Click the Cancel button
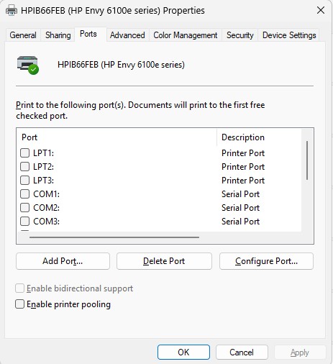 tap(242, 352)
